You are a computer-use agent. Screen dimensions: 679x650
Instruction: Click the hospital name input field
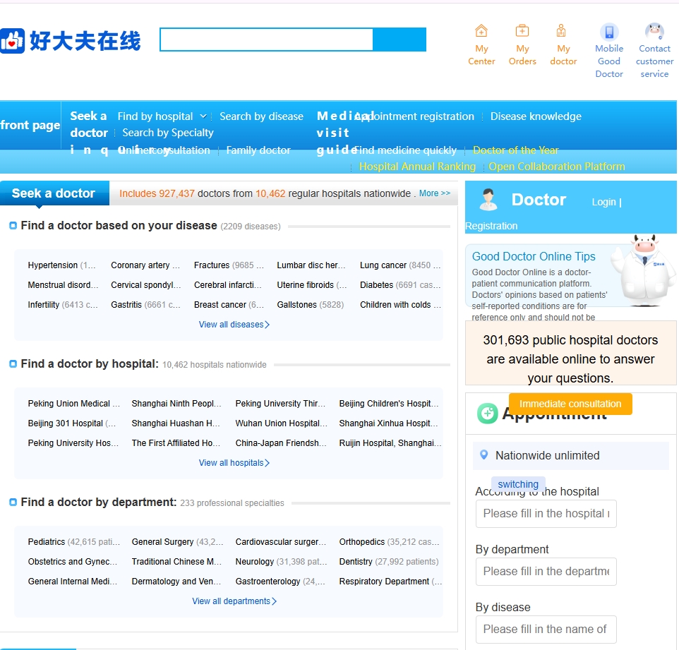pos(546,514)
